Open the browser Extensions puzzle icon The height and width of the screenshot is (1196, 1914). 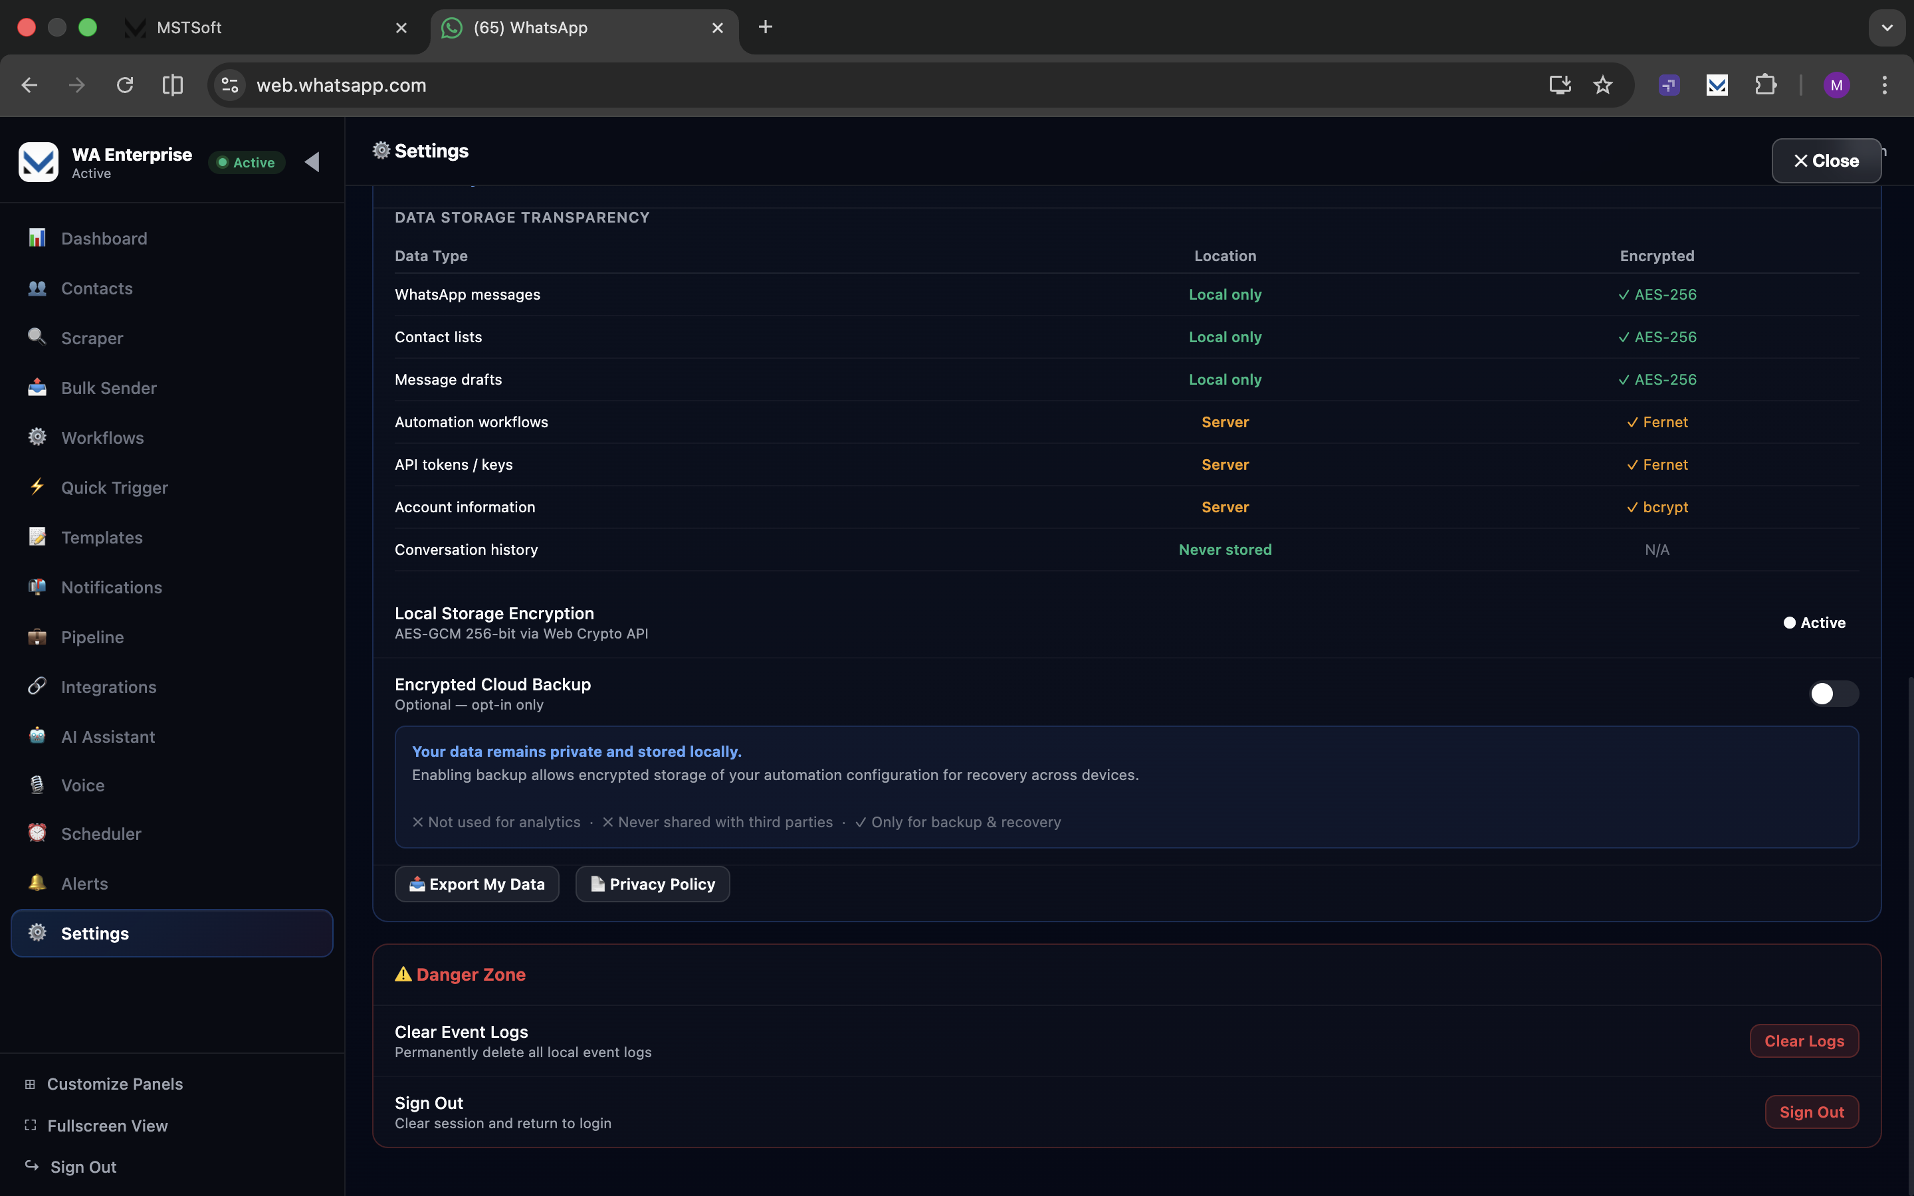click(1765, 84)
